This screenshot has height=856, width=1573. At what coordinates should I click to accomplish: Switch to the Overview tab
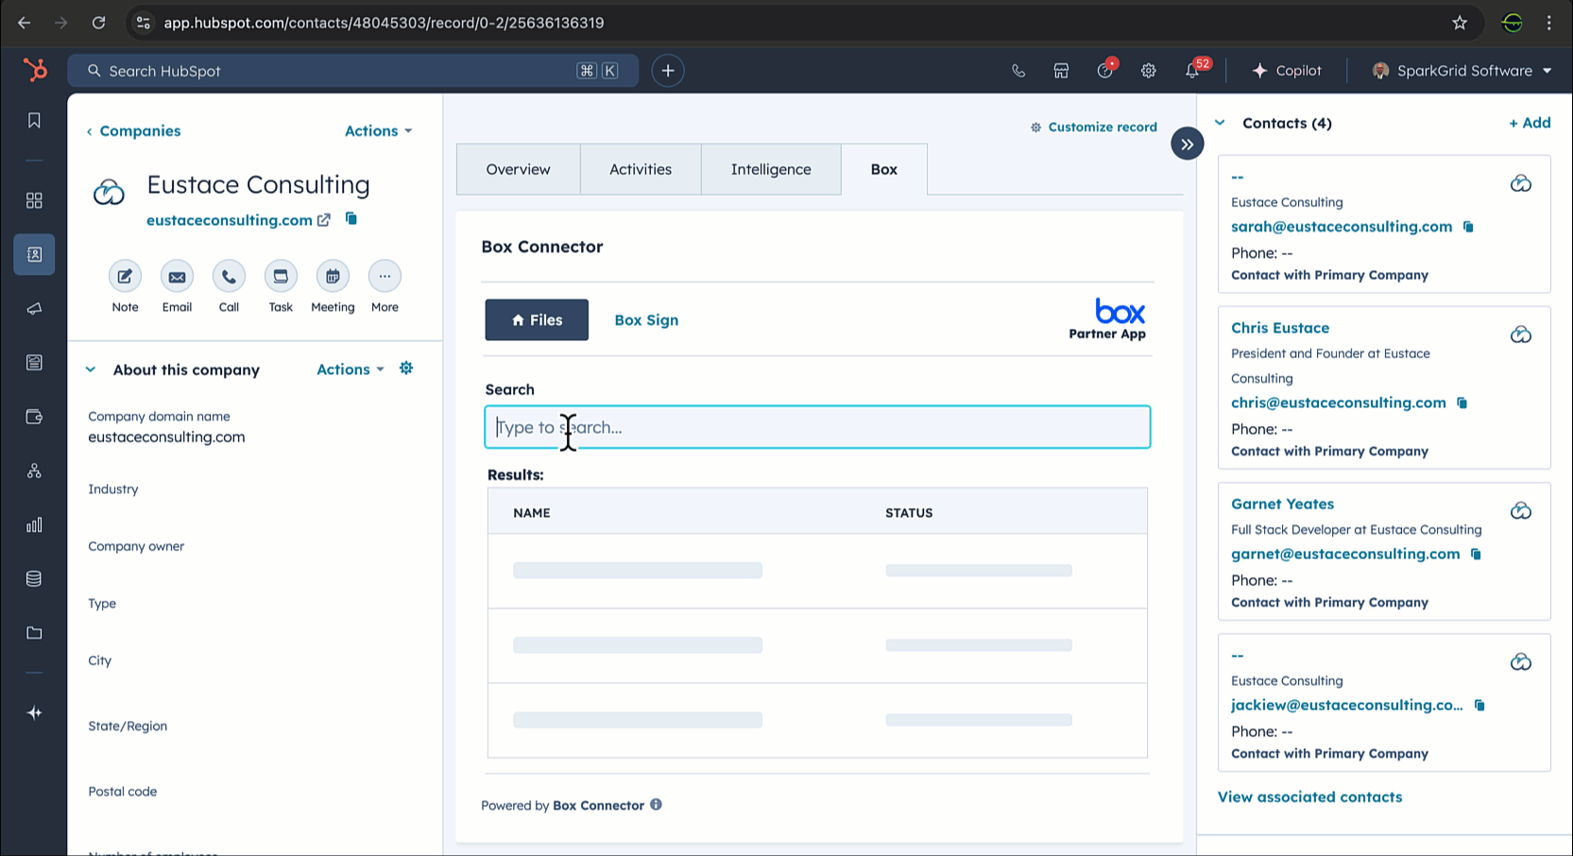coord(518,169)
